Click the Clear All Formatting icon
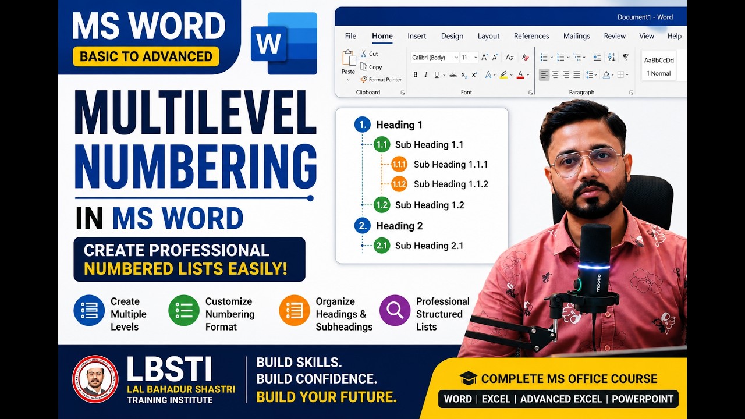This screenshot has height=419, width=745. point(525,58)
